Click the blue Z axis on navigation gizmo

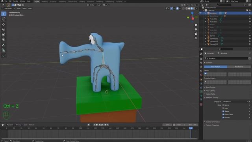pos(192,13)
